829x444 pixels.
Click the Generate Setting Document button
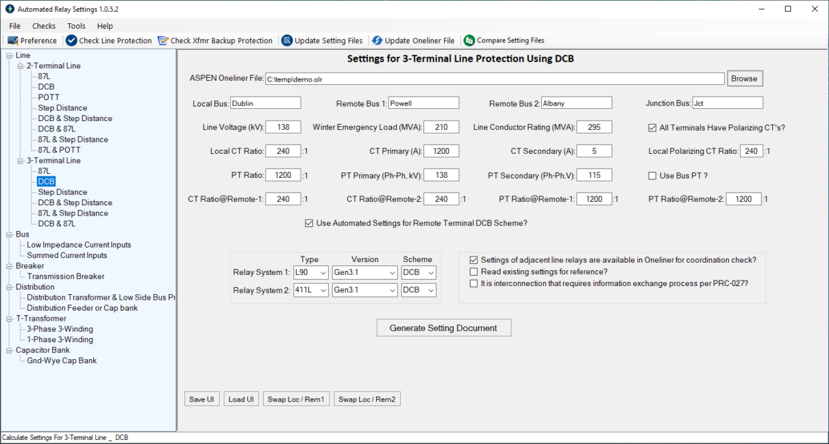pyautogui.click(x=443, y=327)
